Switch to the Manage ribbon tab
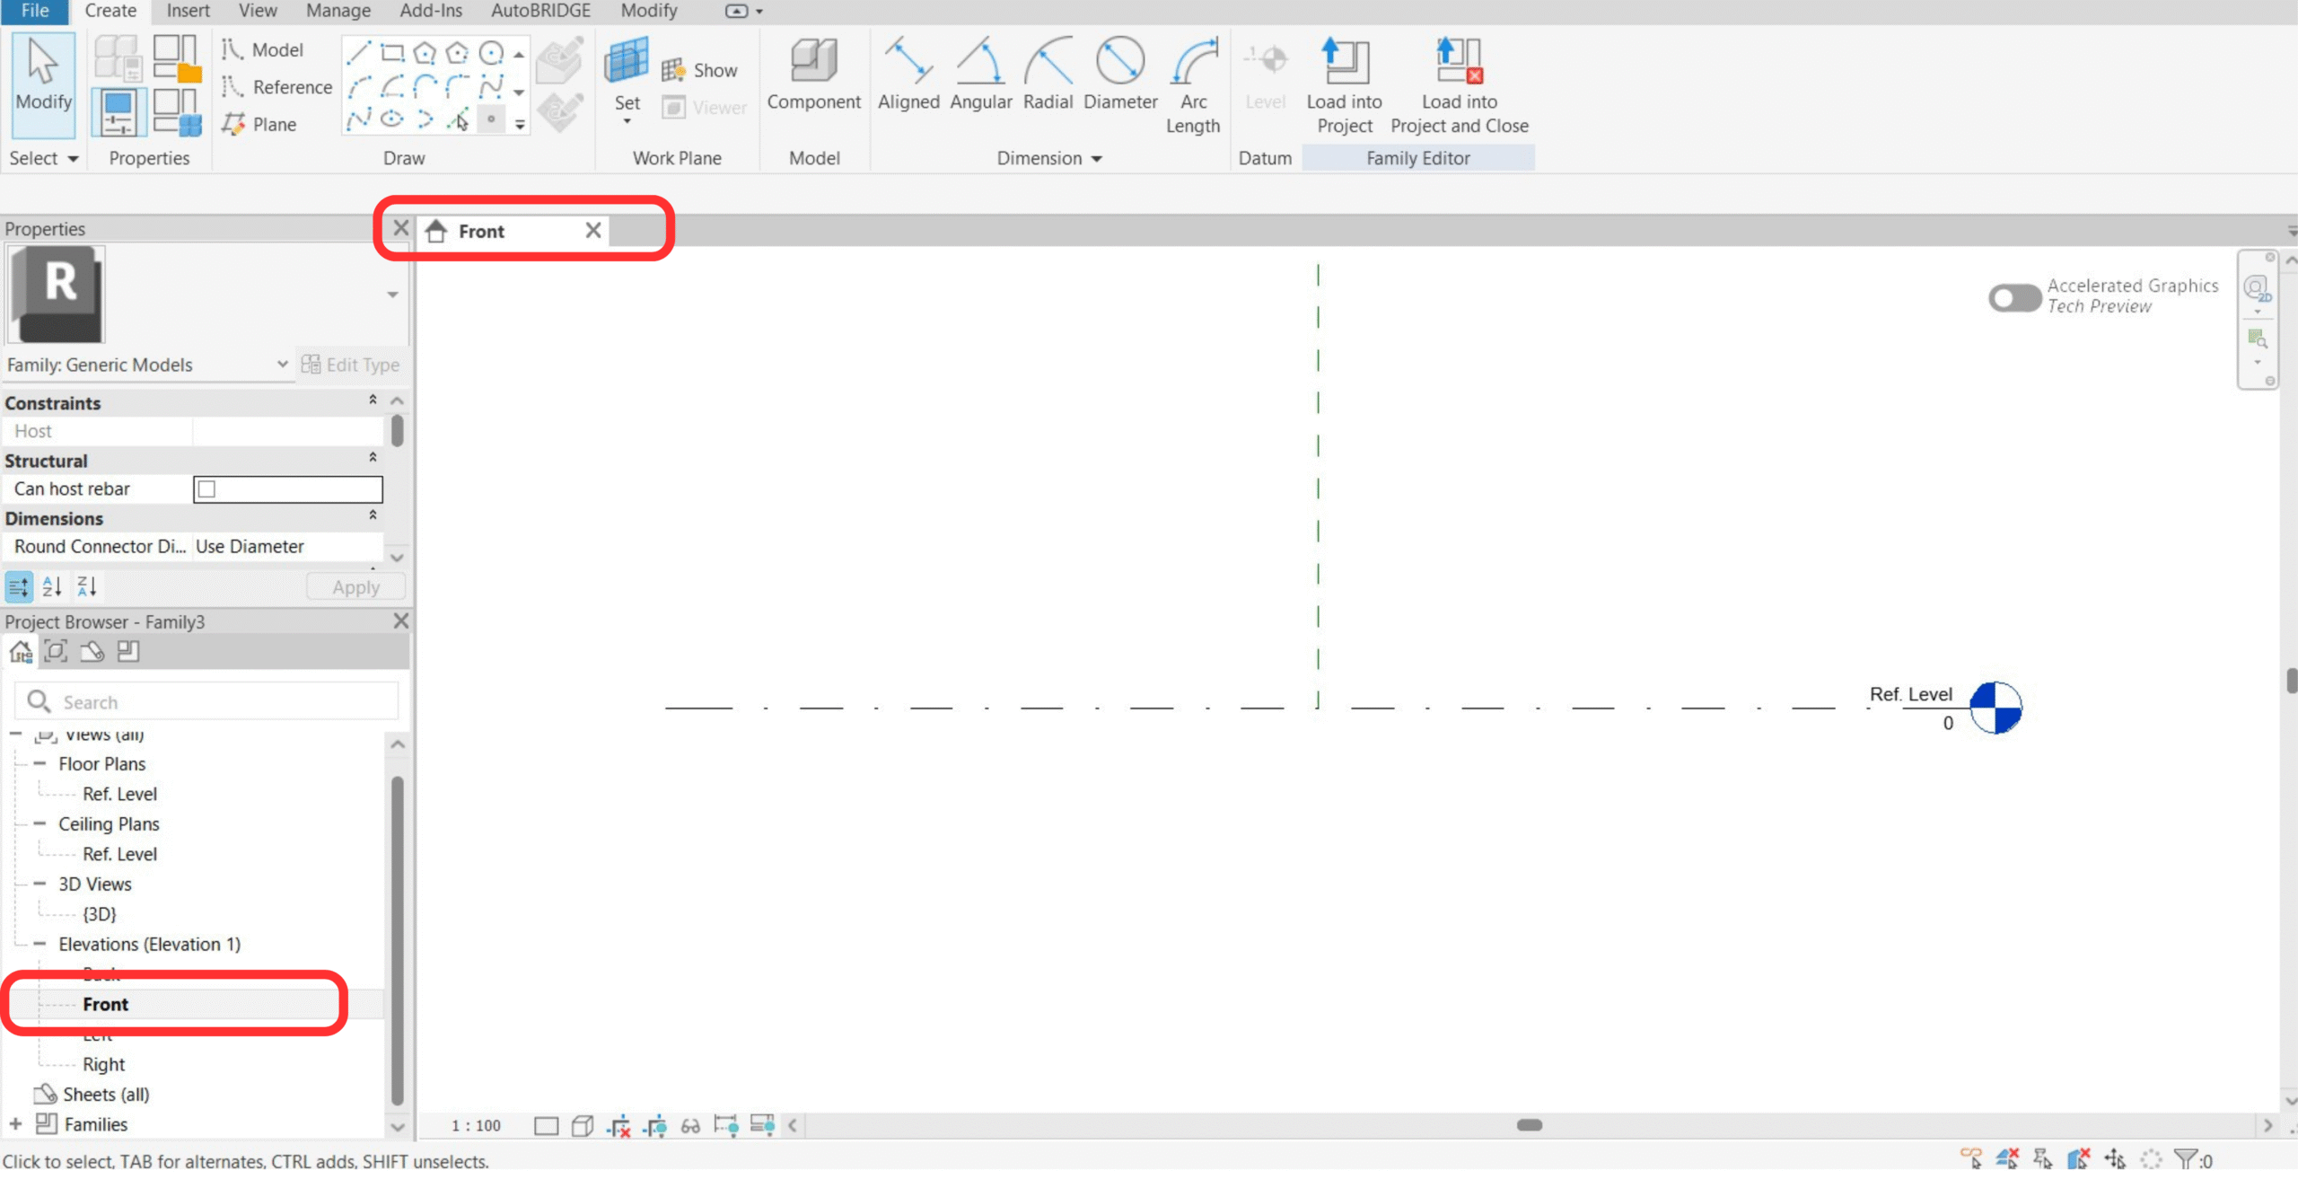The image size is (2298, 1188). click(x=338, y=11)
